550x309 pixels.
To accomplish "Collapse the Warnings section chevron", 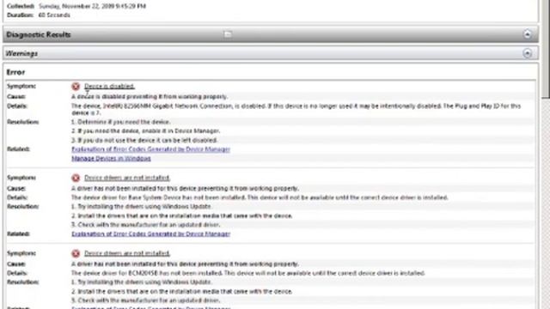I will (x=527, y=53).
